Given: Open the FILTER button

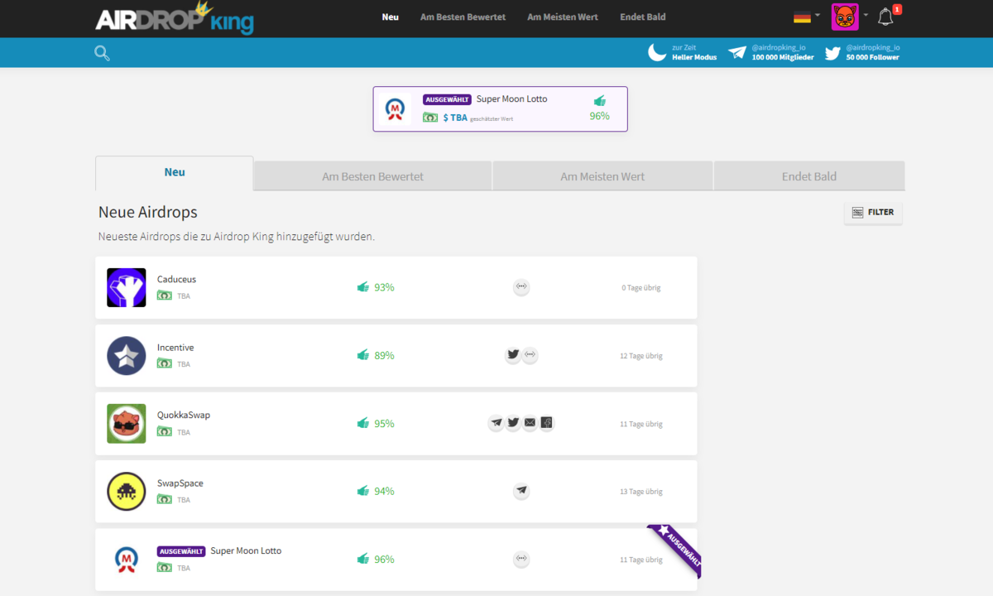Looking at the screenshot, I should (x=873, y=213).
